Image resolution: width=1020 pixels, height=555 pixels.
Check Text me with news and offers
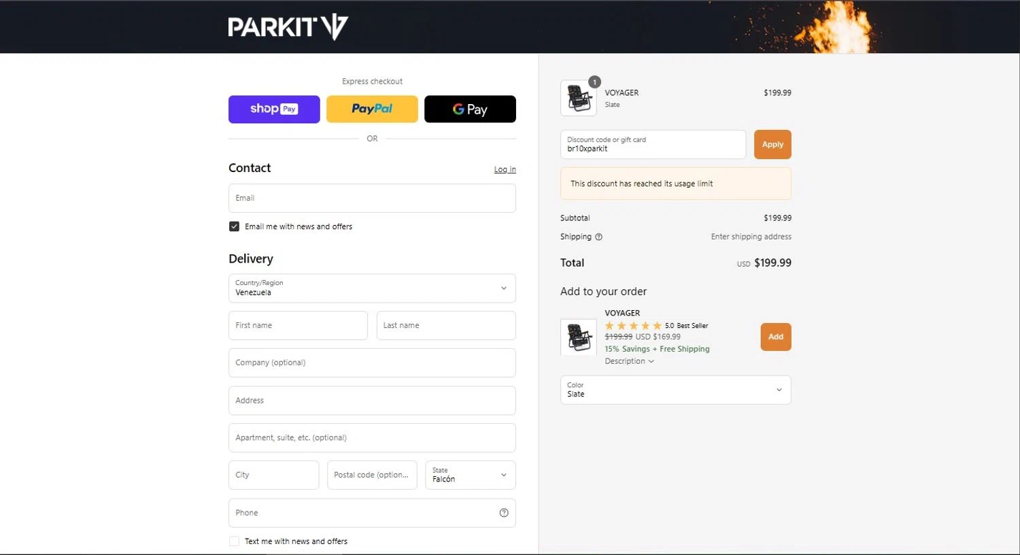(234, 541)
